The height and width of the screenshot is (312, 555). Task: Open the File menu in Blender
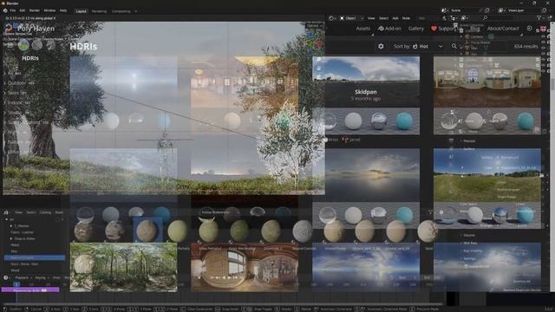click(13, 10)
